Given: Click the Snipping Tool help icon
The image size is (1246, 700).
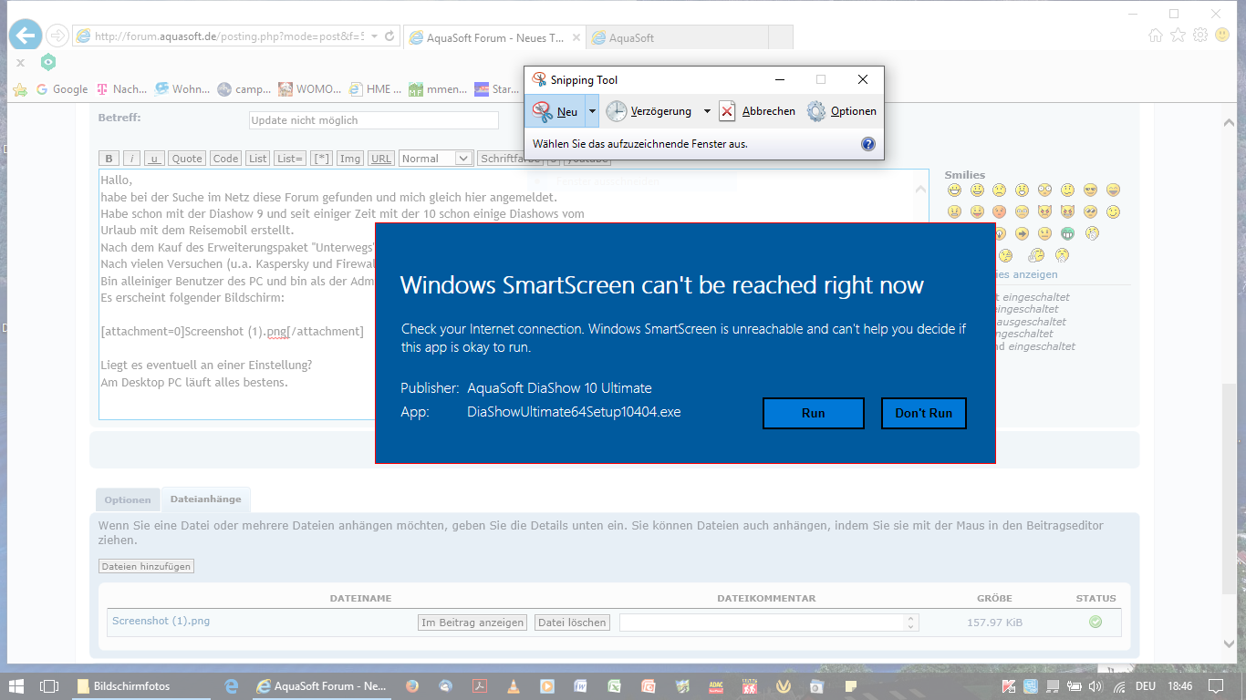Looking at the screenshot, I should coord(867,144).
